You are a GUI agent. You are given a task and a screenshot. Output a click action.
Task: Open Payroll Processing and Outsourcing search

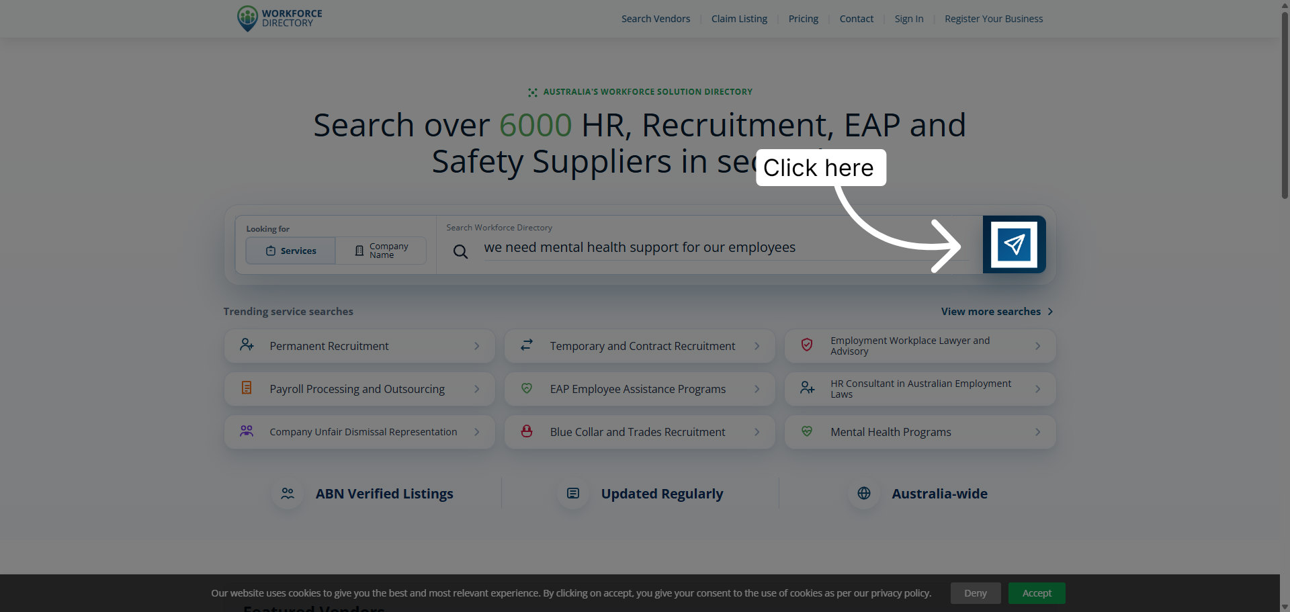pos(359,389)
